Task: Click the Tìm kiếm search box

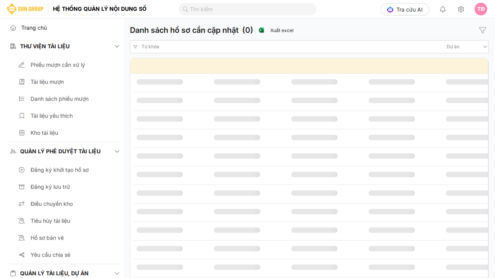Action: coord(247,9)
